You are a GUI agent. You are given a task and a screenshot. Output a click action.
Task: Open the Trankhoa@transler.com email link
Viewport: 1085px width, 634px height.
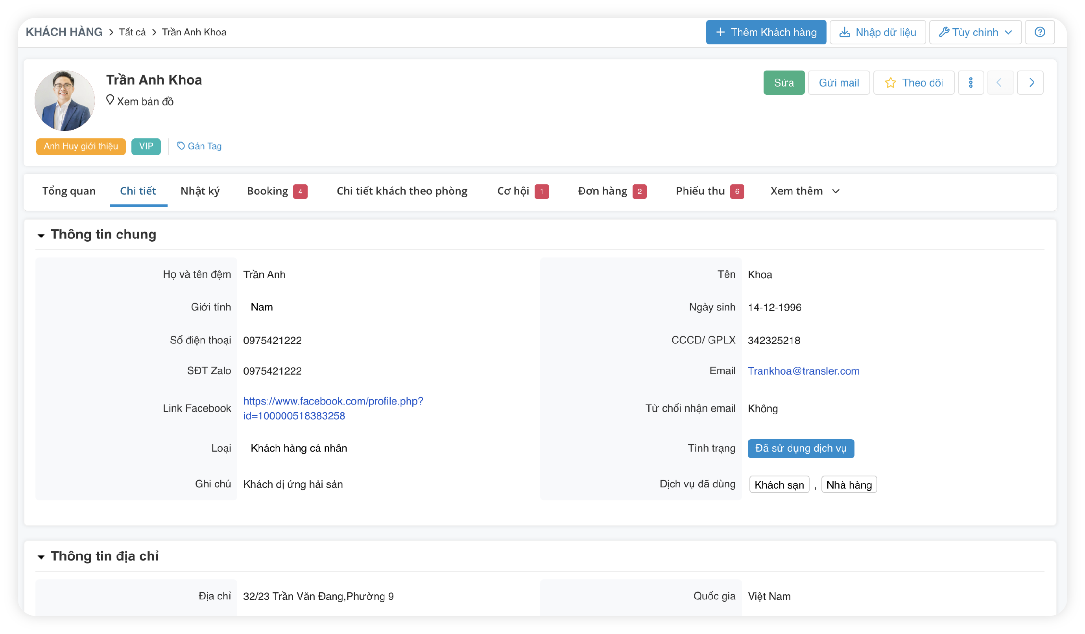click(803, 371)
